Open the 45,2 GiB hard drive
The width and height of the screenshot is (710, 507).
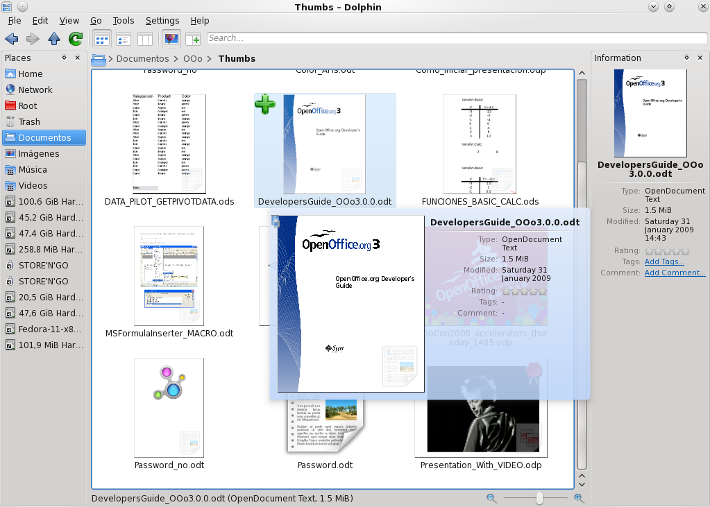[x=44, y=217]
